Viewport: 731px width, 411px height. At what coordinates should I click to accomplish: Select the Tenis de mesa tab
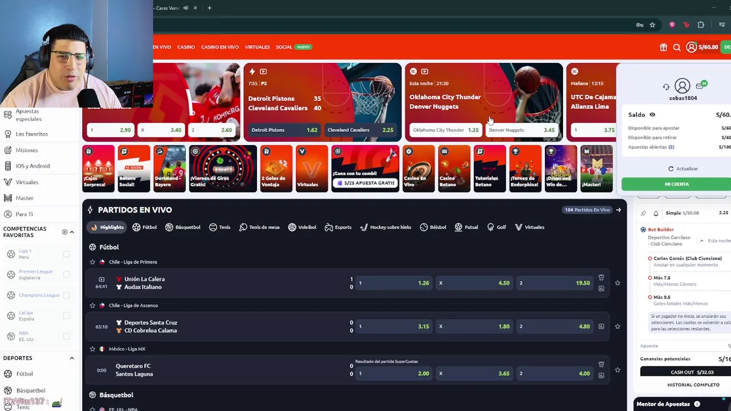pyautogui.click(x=259, y=227)
